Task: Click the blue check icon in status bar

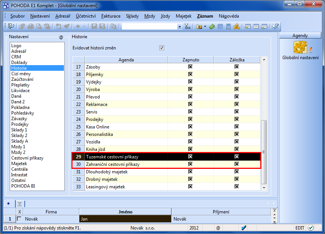Action: coord(244,228)
